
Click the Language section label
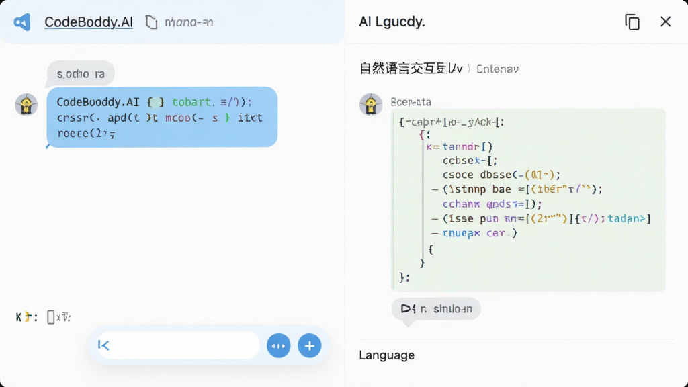[386, 355]
